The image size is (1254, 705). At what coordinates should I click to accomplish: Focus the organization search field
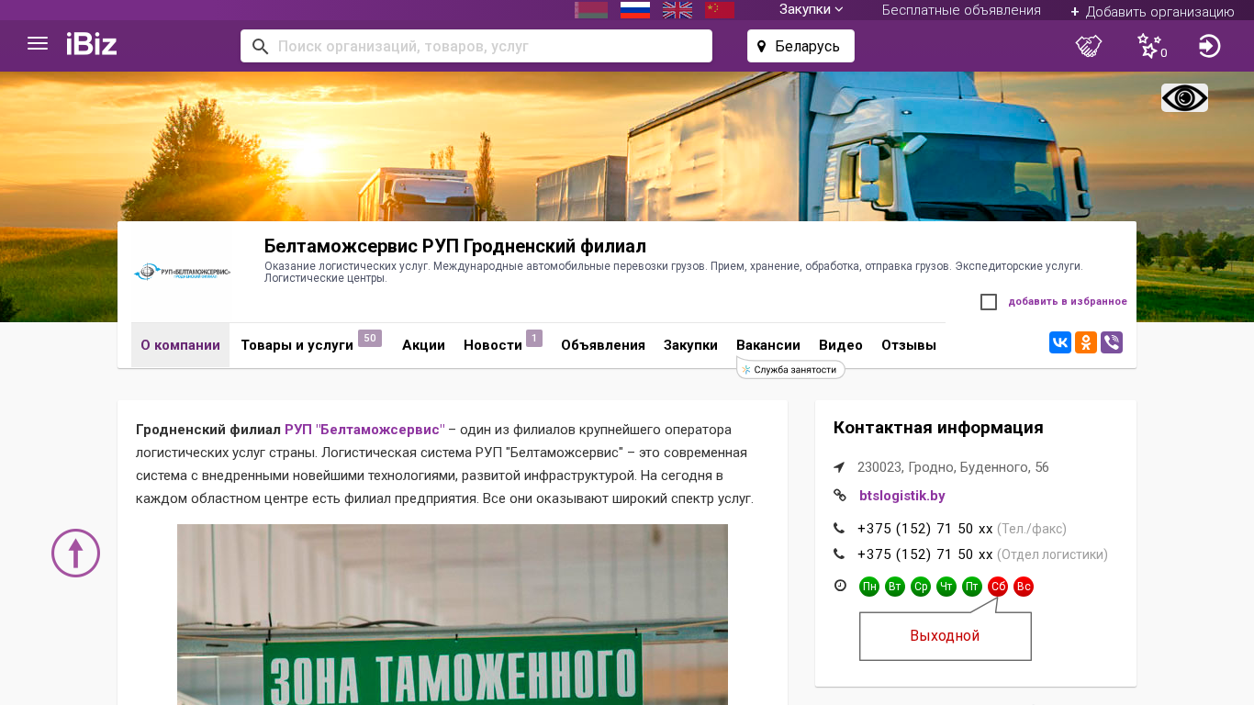click(x=476, y=46)
